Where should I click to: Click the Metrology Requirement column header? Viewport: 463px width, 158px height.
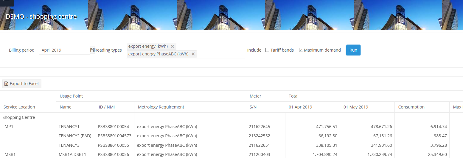161,107
